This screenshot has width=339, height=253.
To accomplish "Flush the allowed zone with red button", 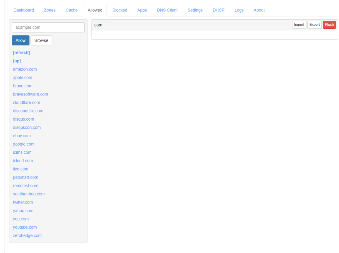I will coord(329,25).
